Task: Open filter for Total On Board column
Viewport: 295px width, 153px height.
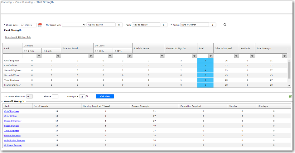Action: click(90, 56)
